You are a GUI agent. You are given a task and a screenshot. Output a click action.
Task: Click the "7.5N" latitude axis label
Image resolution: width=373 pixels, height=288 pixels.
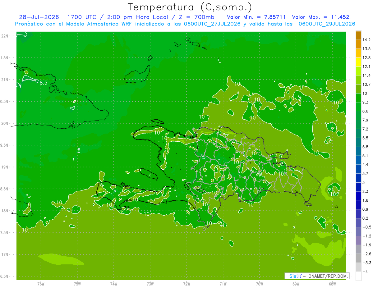(5, 233)
